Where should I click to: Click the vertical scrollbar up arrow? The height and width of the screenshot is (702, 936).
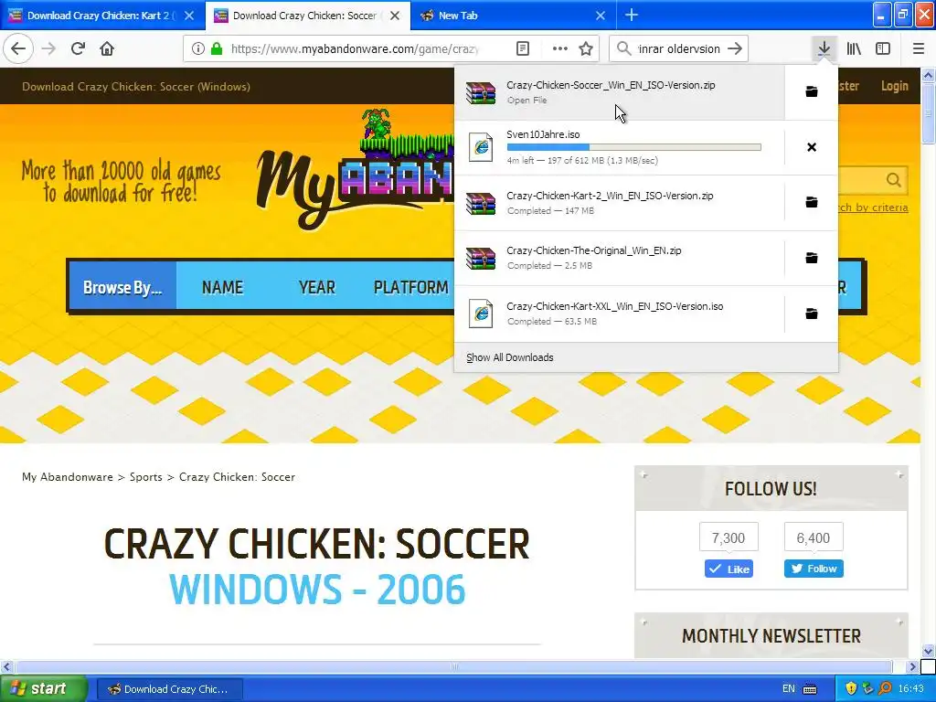(929, 75)
